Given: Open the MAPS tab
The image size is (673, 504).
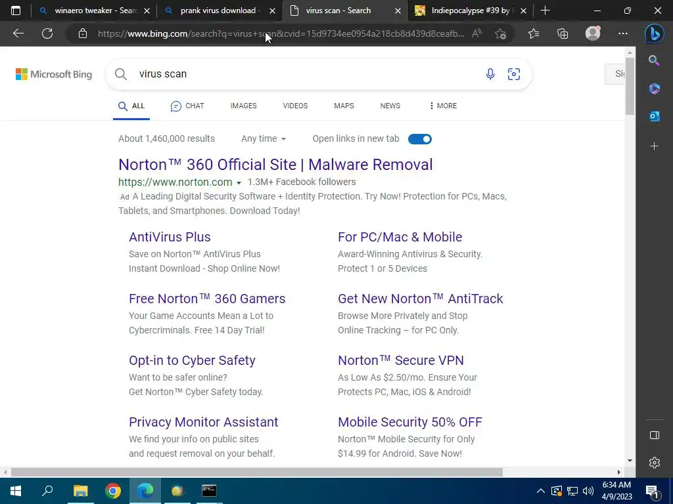Looking at the screenshot, I should point(344,106).
